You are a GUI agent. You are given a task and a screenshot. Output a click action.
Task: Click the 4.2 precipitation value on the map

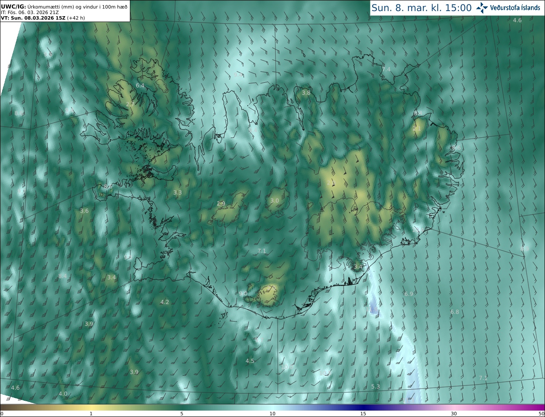[x=164, y=302]
